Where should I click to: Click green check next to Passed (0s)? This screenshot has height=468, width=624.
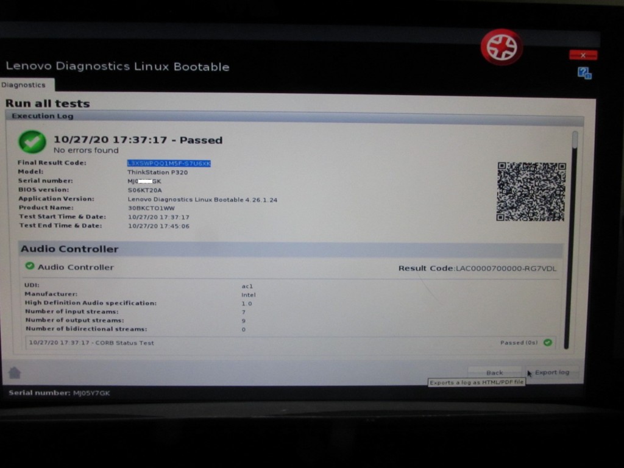548,342
